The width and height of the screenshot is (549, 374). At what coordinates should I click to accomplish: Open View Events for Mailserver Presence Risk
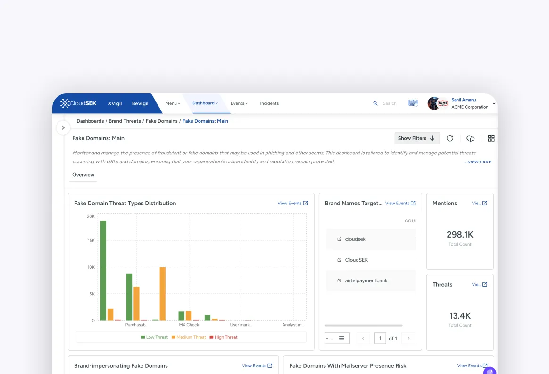[x=472, y=365]
